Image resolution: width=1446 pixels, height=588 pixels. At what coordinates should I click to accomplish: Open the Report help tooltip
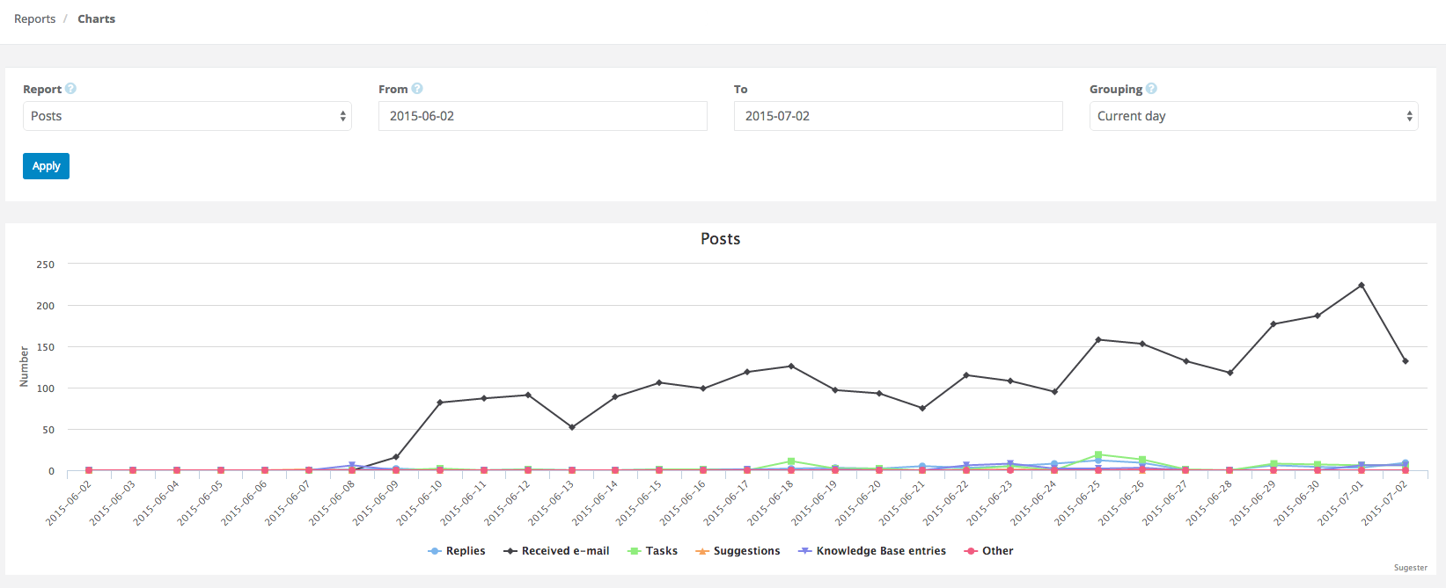[70, 88]
